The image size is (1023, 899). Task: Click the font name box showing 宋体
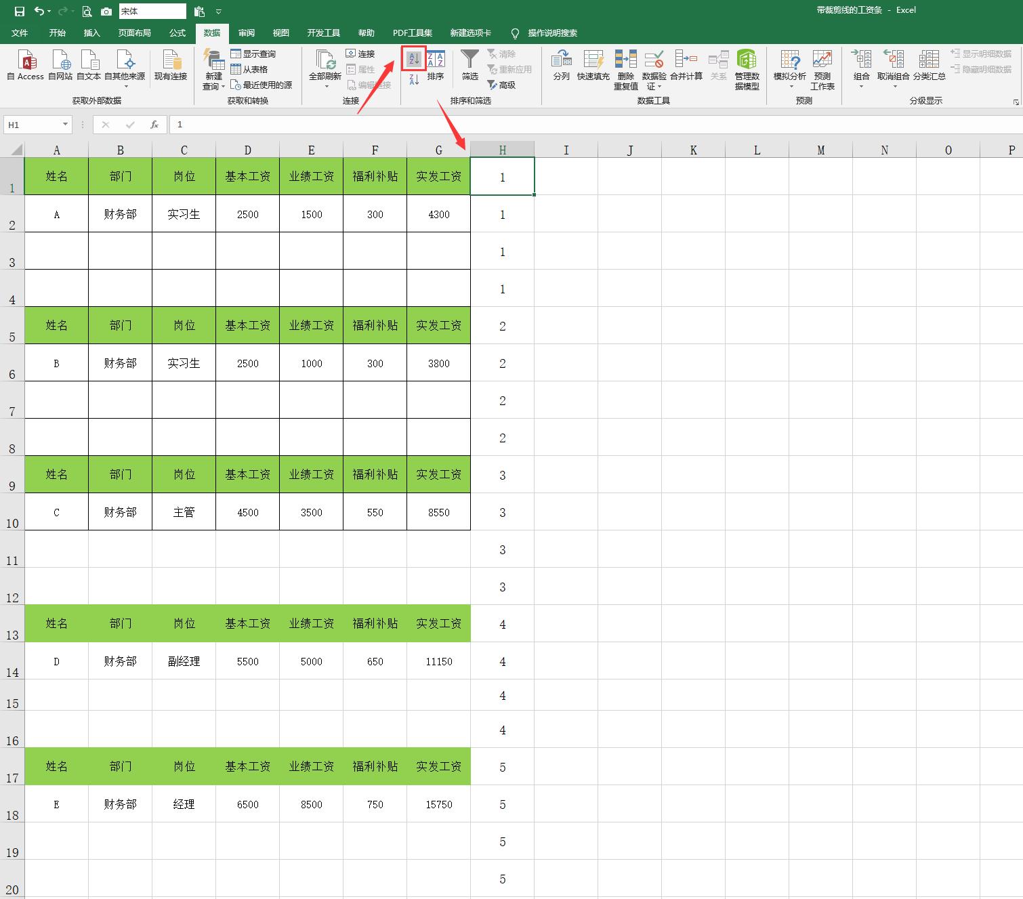(x=152, y=12)
